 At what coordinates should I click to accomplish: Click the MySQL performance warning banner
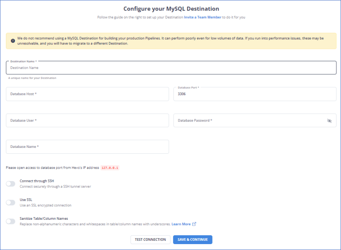170,41
